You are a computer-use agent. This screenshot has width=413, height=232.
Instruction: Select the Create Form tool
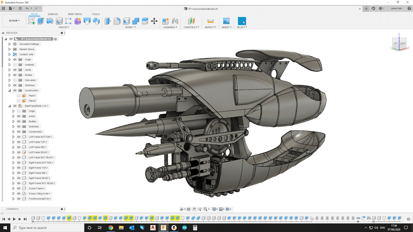(x=78, y=21)
